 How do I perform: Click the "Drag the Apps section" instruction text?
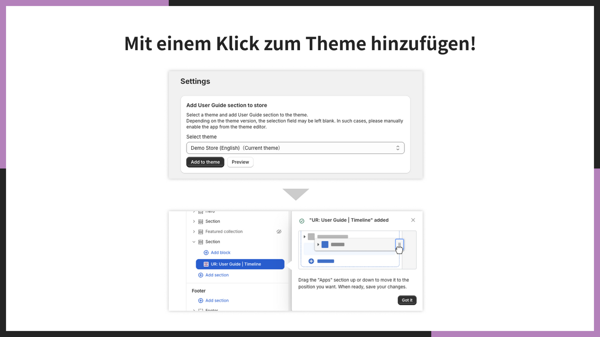(354, 283)
